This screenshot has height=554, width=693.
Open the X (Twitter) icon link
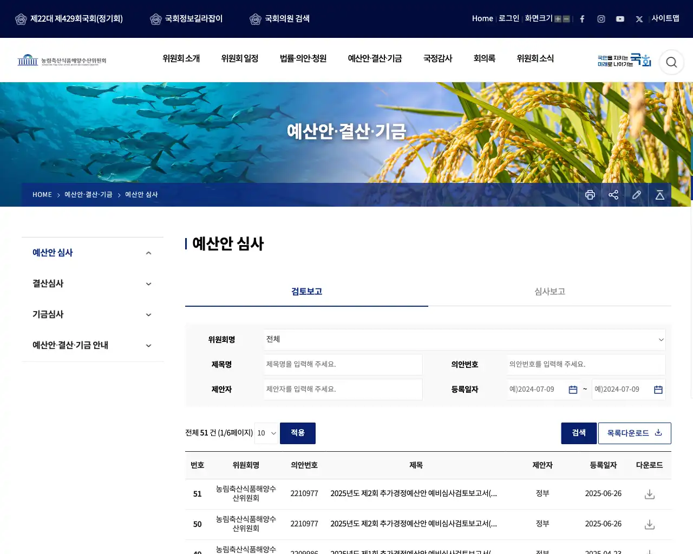[639, 19]
